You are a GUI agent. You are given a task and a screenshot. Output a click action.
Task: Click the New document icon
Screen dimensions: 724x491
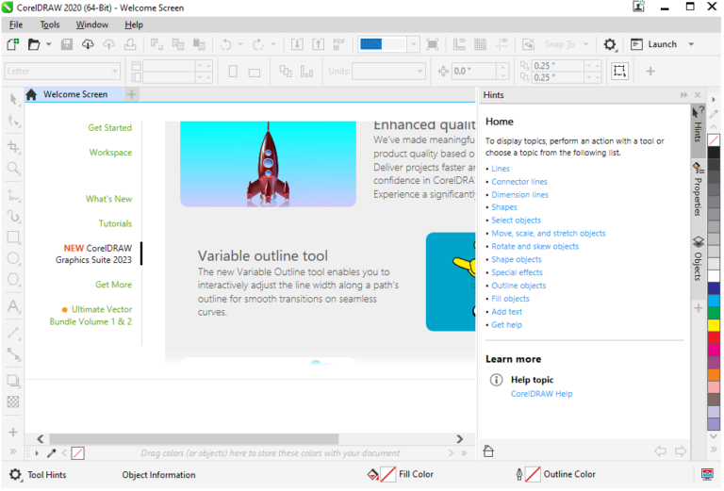(x=12, y=44)
